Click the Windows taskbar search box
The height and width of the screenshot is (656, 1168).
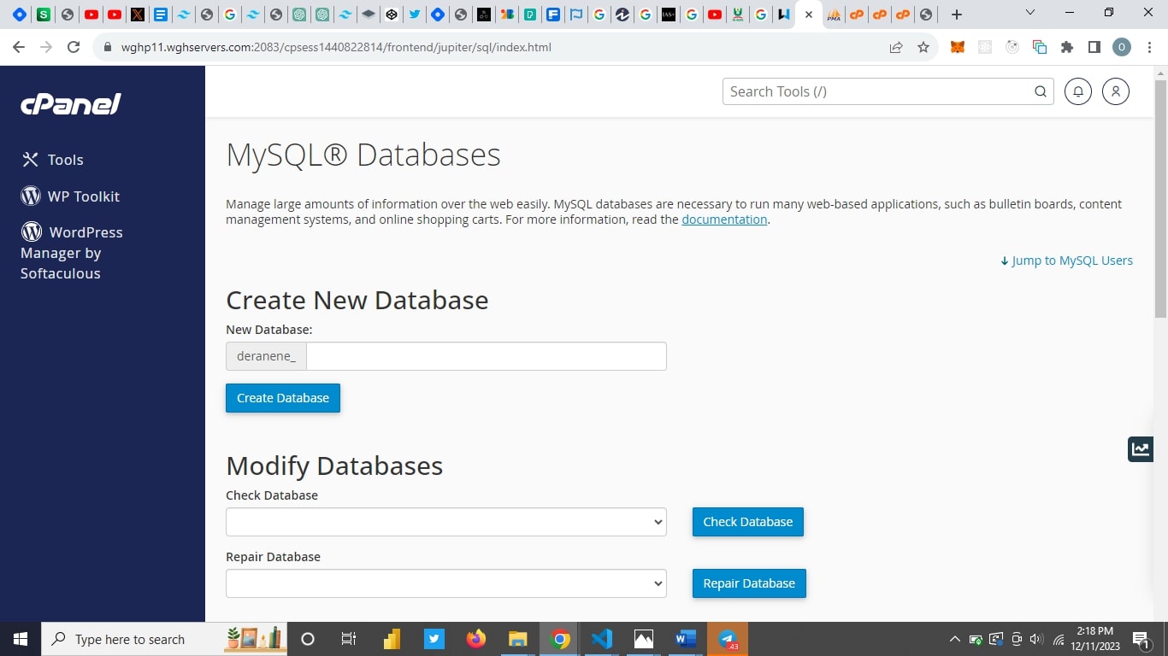164,639
